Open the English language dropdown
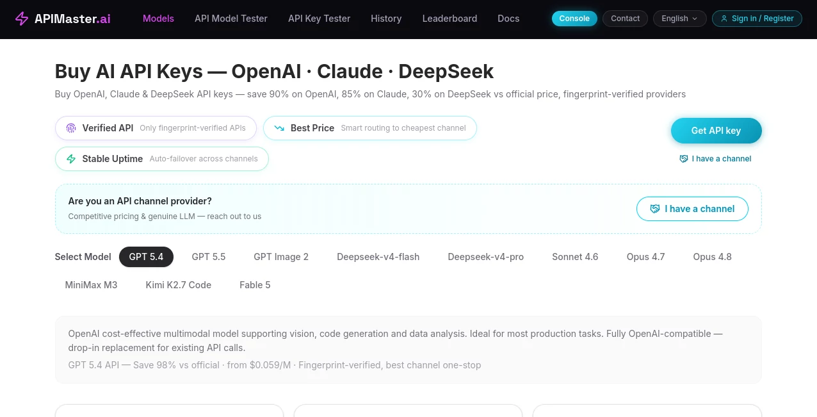817x417 pixels. pyautogui.click(x=679, y=19)
